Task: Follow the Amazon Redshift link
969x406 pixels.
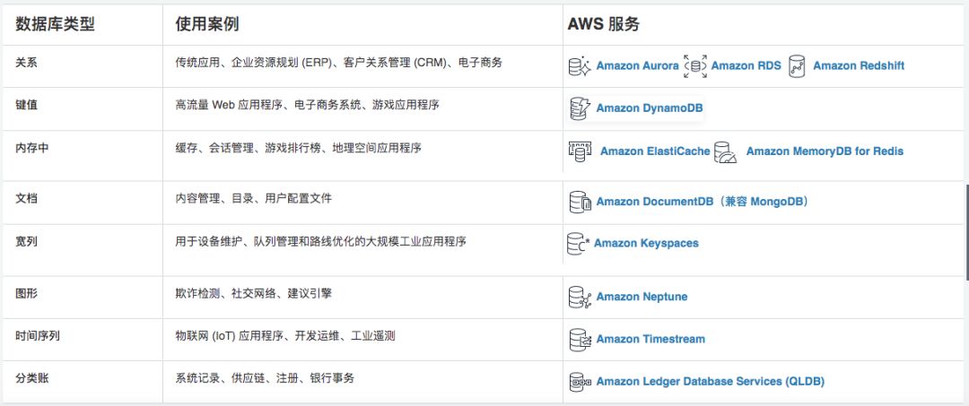Action: [x=859, y=66]
